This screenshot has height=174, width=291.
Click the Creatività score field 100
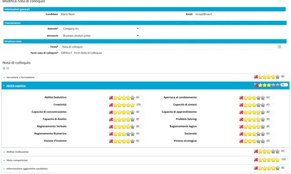[x=139, y=105]
